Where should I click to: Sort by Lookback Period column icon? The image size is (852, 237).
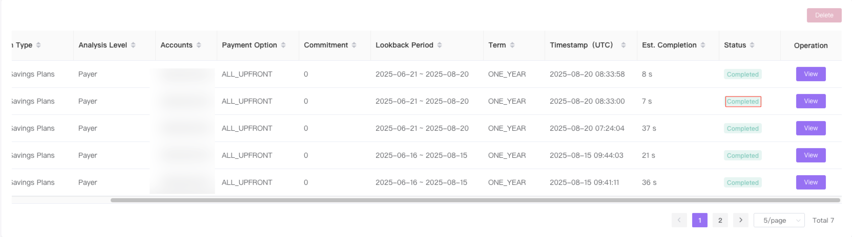tap(440, 45)
